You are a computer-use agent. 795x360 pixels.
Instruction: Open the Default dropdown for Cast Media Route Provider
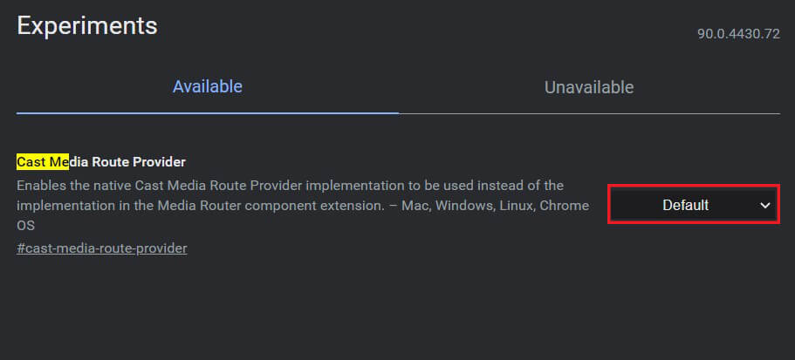coord(692,206)
